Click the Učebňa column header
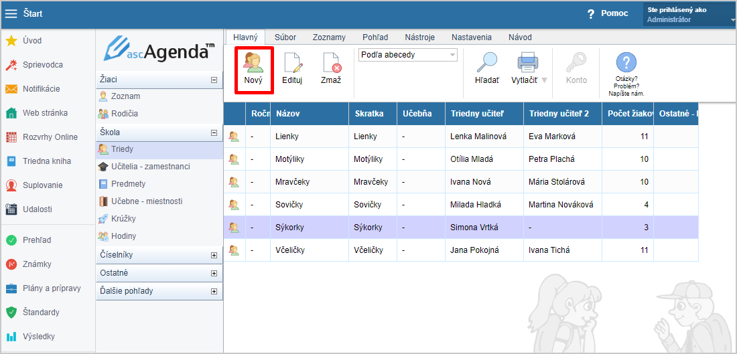 (x=420, y=114)
